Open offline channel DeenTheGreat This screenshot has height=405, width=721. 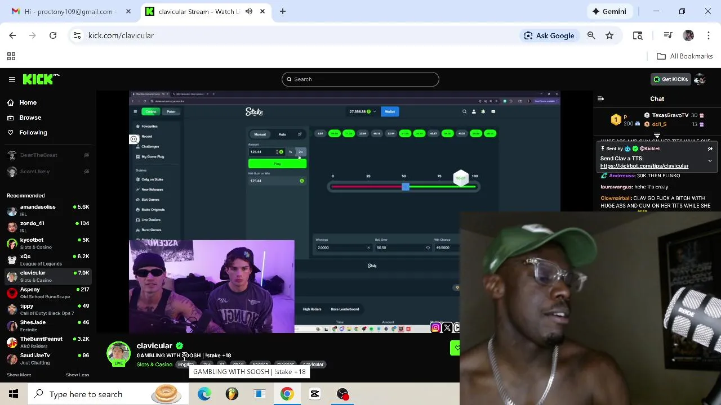(x=48, y=155)
